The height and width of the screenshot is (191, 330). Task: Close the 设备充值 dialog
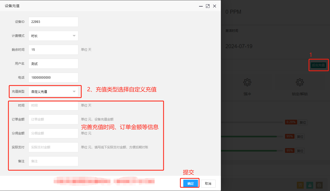click(215, 6)
